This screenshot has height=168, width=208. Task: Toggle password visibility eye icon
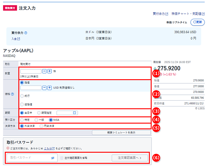pos(52,157)
